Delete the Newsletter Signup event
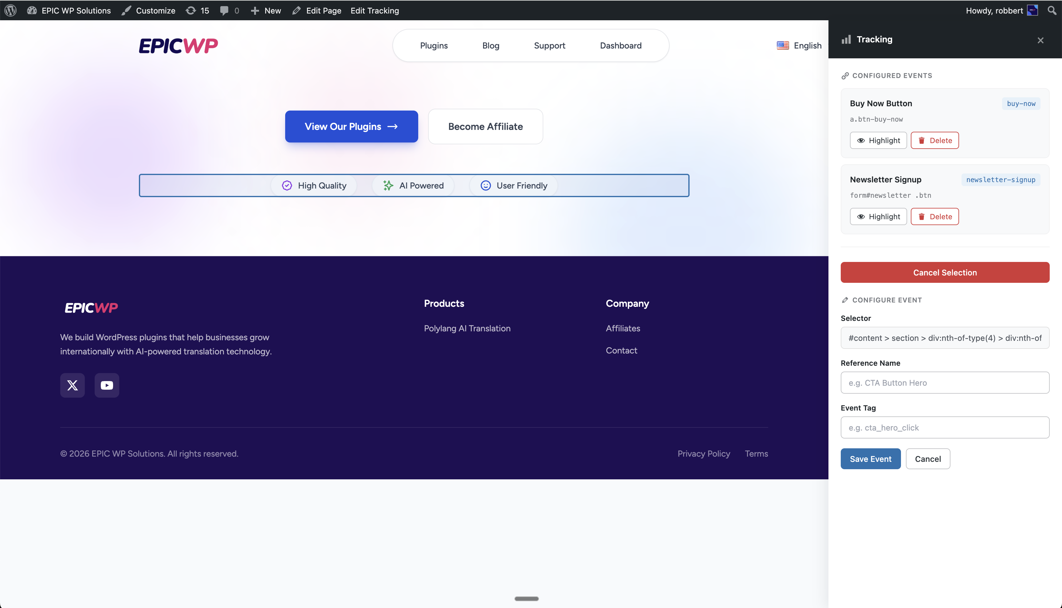 [934, 216]
